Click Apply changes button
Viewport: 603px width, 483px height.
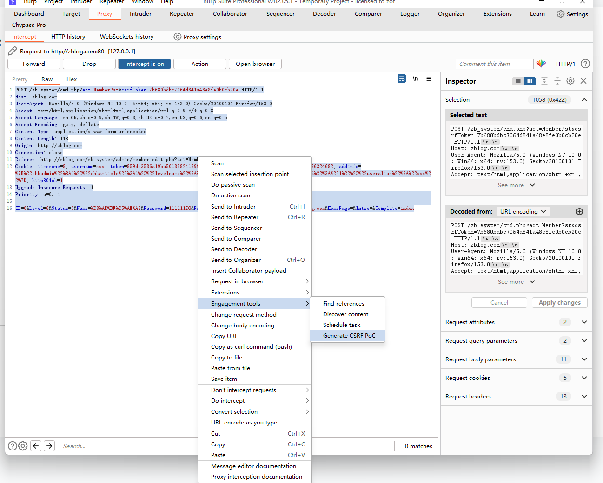(560, 303)
